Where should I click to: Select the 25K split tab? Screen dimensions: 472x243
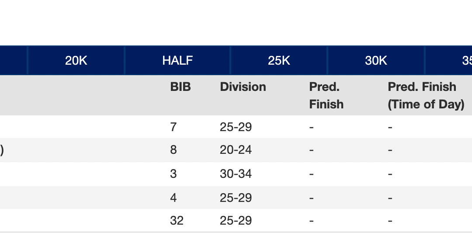coord(279,61)
